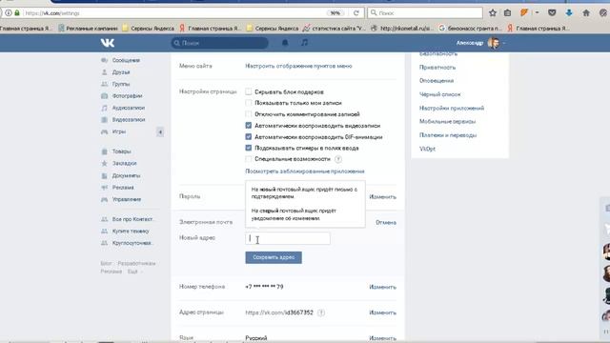Click Изменить next to Номер телефона
610x343 pixels.
coord(382,287)
